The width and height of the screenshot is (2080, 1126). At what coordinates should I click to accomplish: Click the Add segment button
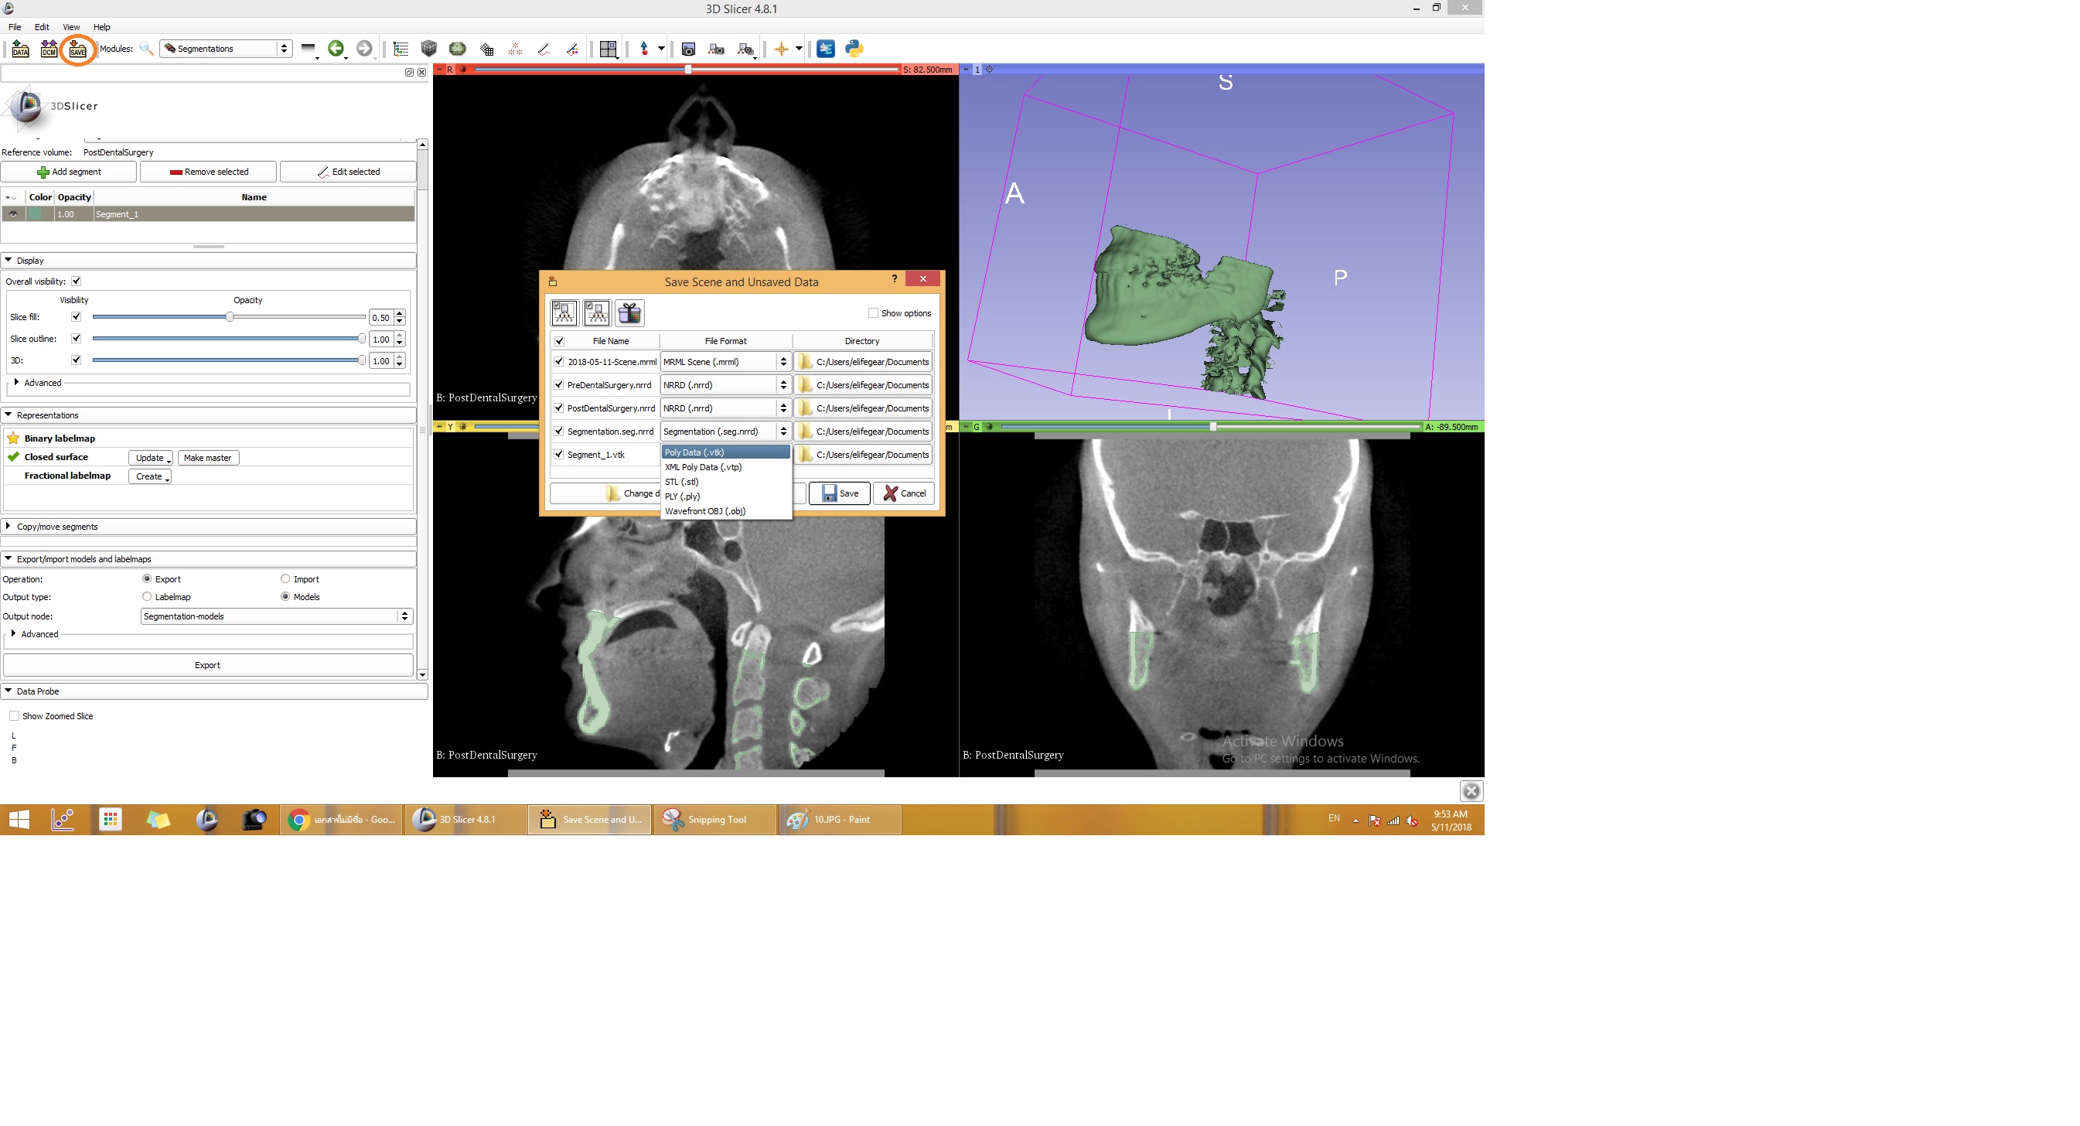(x=70, y=172)
